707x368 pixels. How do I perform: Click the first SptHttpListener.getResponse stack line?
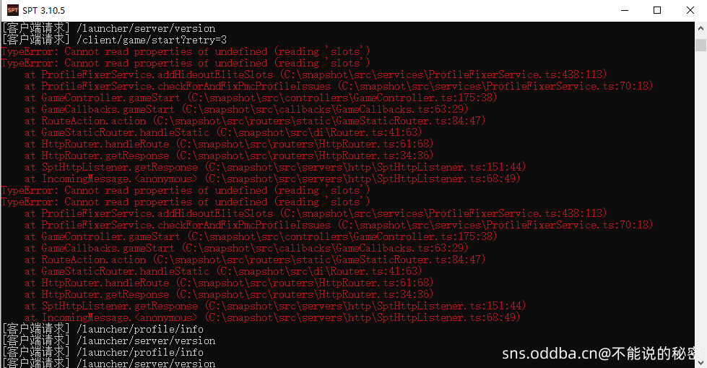point(275,167)
